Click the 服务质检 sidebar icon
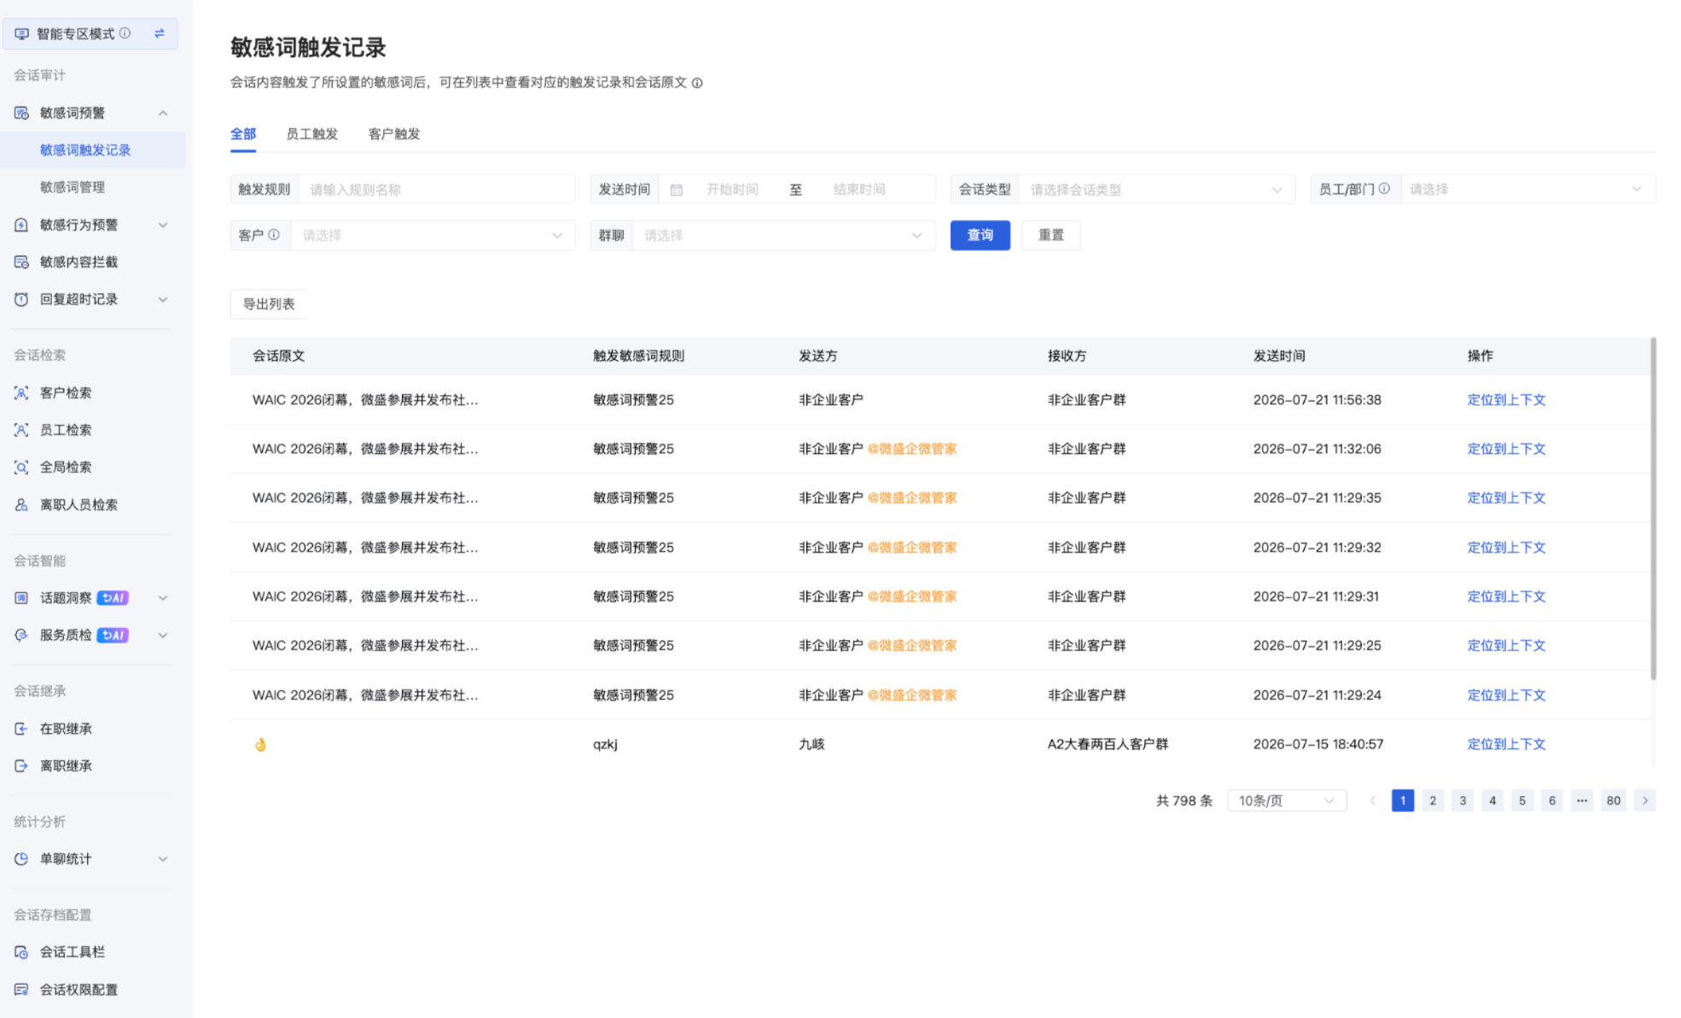 [x=21, y=635]
